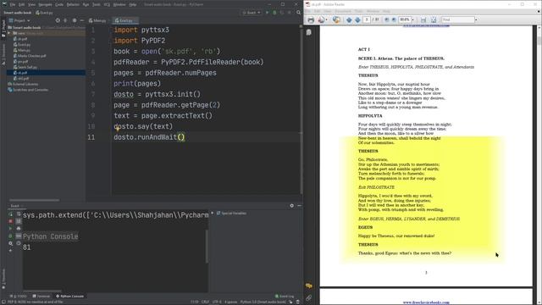Viewport: 542px width, 305px height.
Task: Switch to the Terminal tool window tab
Action: click(41, 297)
